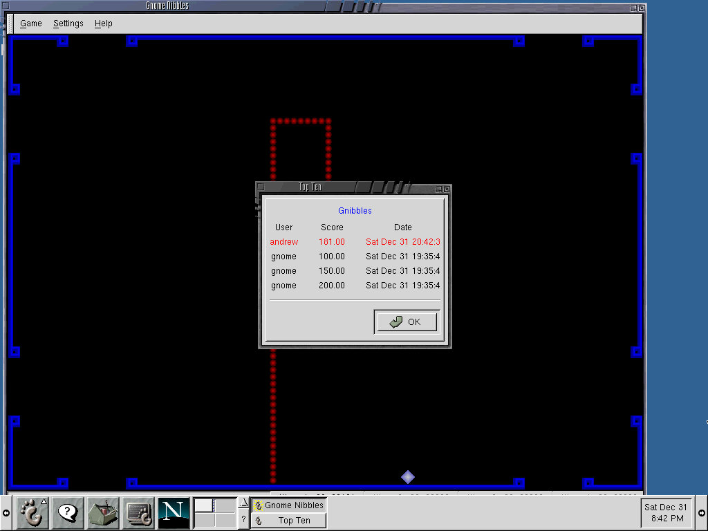Image resolution: width=708 pixels, height=531 pixels.
Task: Open the GNOME foot main menu
Action: coord(32,513)
